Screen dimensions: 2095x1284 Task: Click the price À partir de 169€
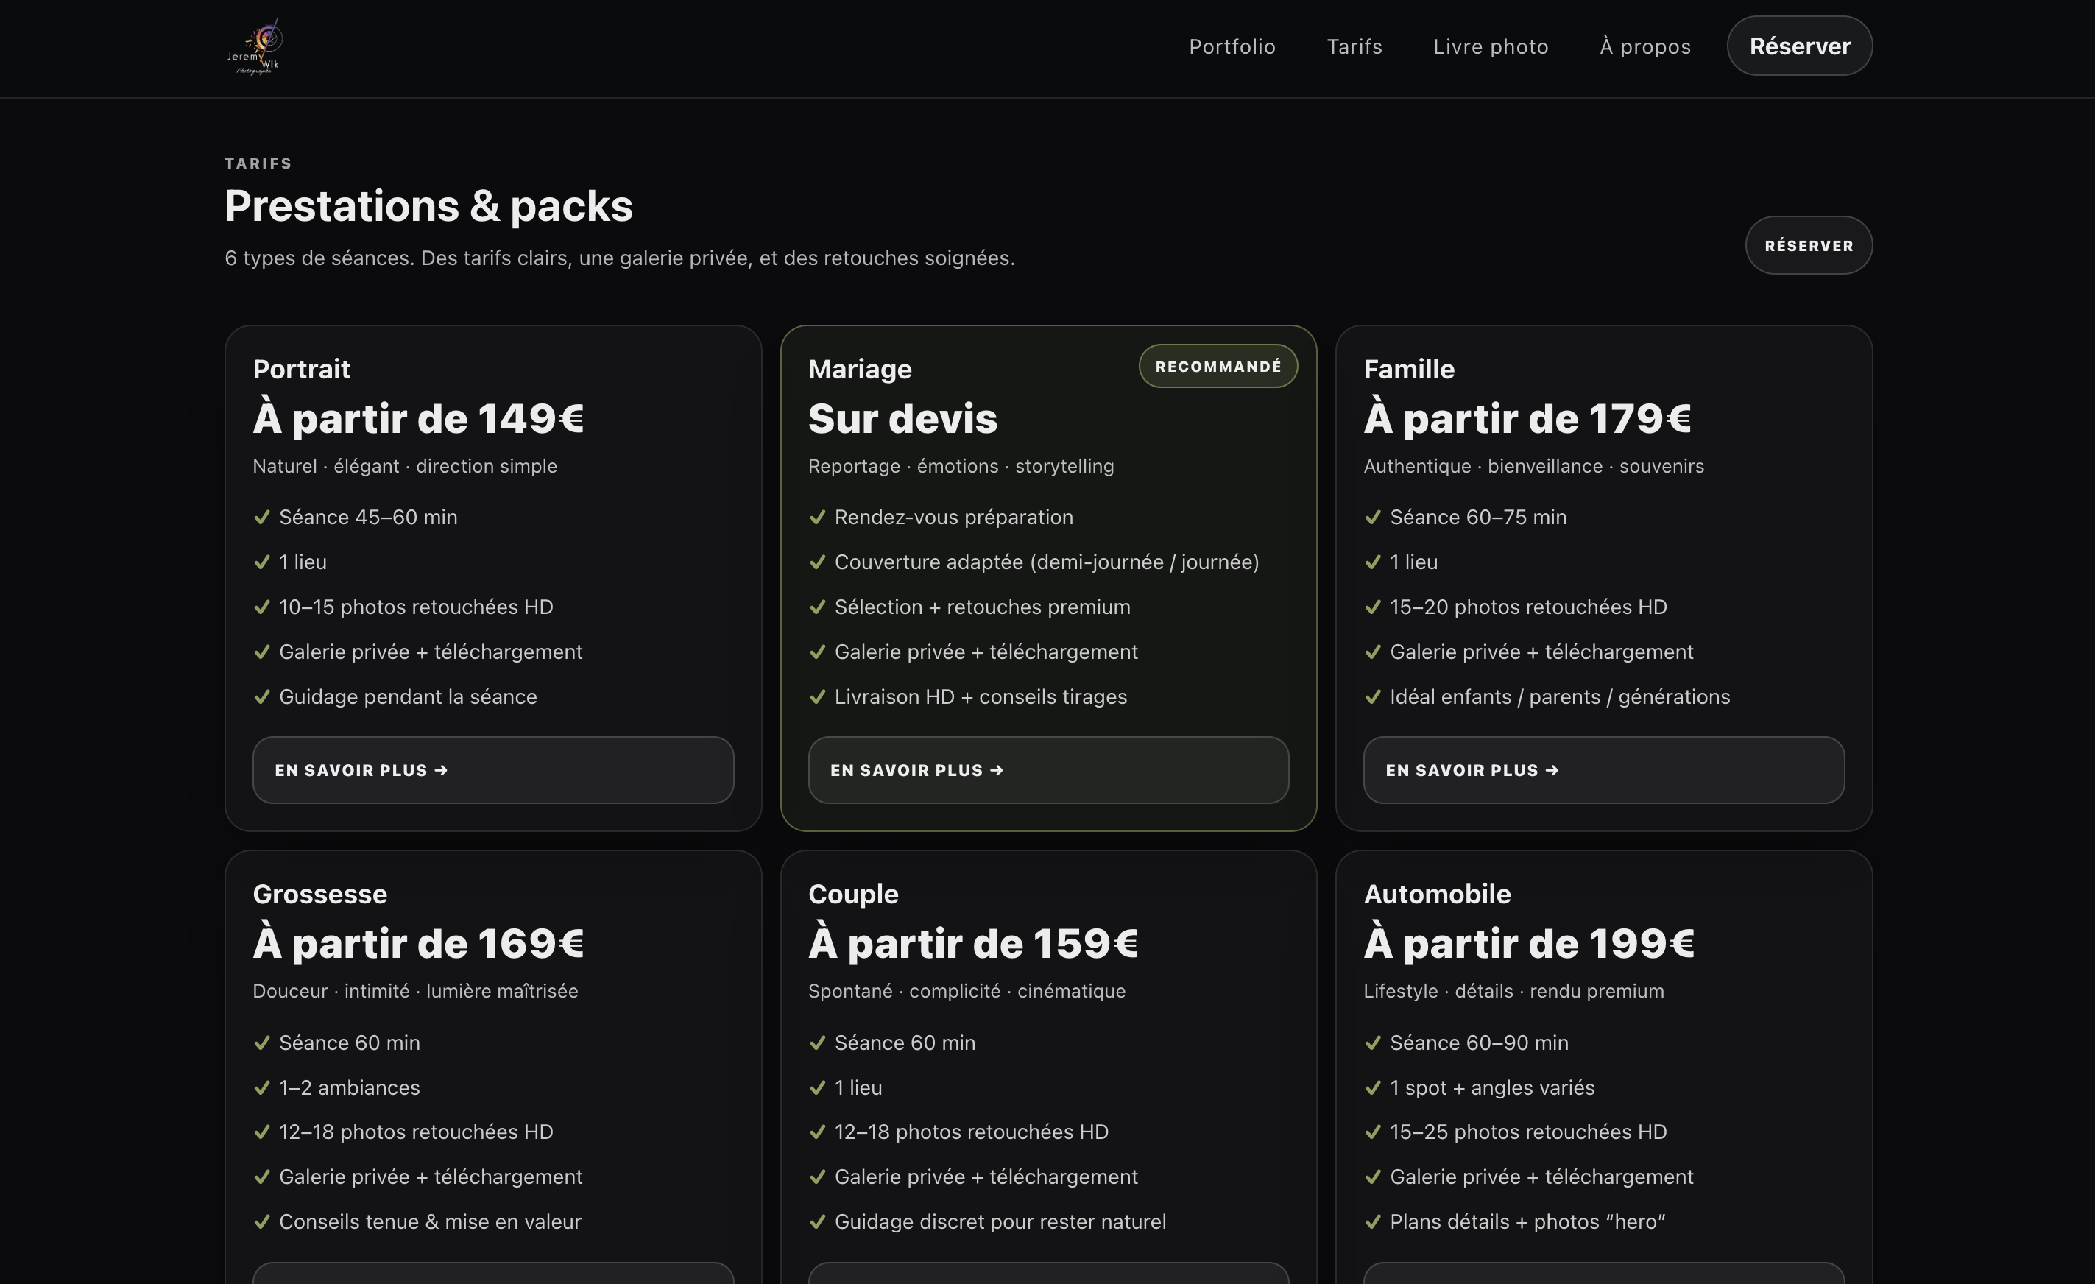coord(418,944)
